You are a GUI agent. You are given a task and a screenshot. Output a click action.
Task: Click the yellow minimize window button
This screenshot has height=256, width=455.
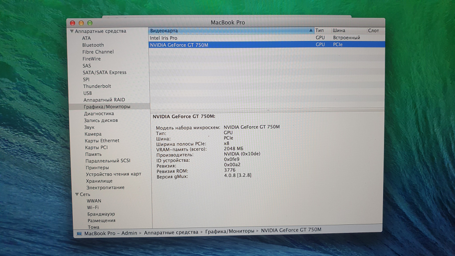[x=81, y=23]
